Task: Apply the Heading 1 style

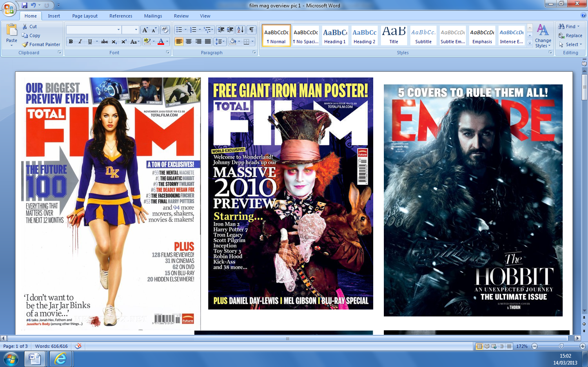Action: pyautogui.click(x=335, y=35)
